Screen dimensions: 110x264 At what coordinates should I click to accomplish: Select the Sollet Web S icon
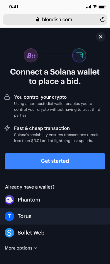(9, 233)
